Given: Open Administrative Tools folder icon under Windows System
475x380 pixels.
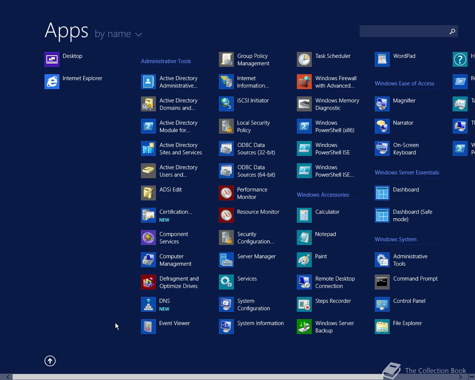Looking at the screenshot, I should (x=382, y=260).
